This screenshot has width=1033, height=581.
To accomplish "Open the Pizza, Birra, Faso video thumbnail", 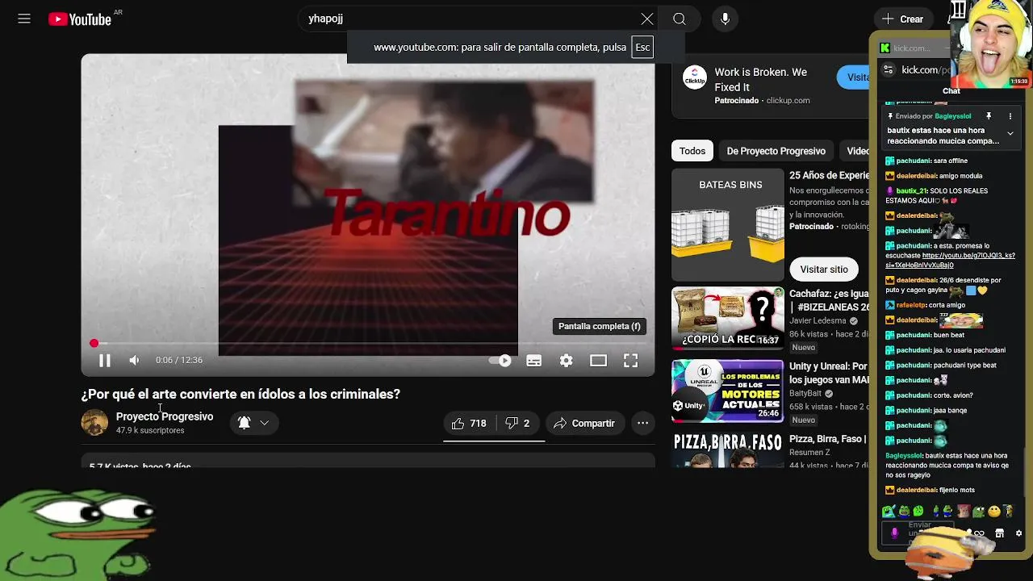I will coord(728,450).
